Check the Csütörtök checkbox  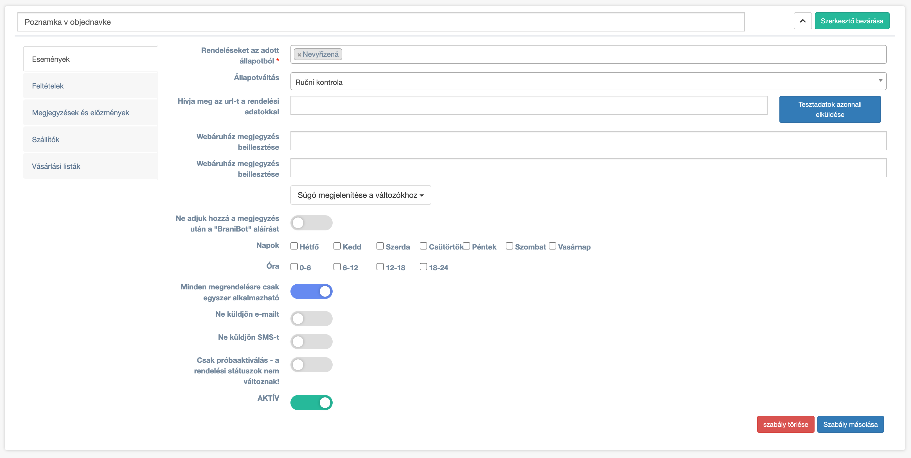(x=423, y=246)
